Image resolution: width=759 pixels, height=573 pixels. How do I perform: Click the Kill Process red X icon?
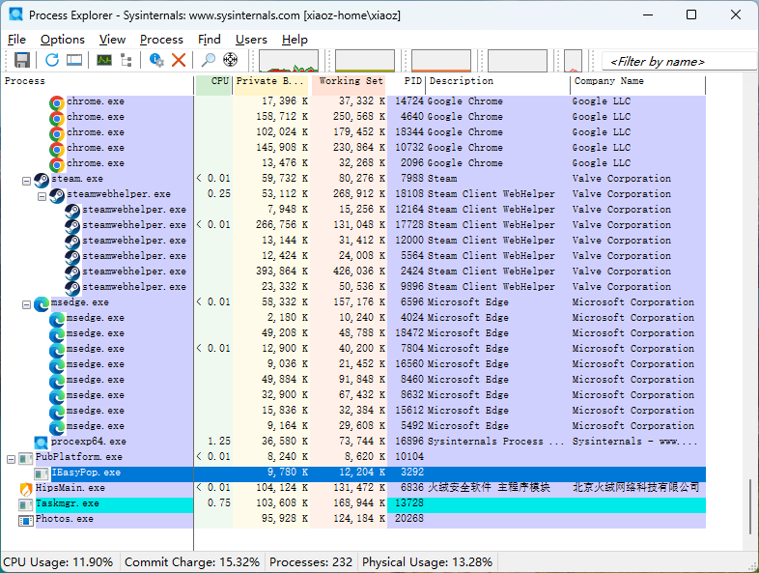click(179, 60)
